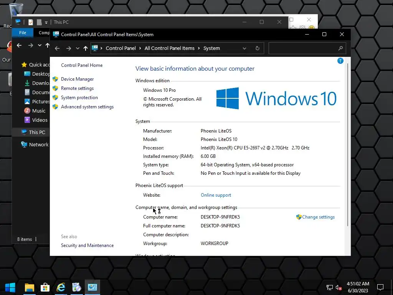The width and height of the screenshot is (393, 295).
Task: Open the blue Help question mark icon
Action: point(340,61)
